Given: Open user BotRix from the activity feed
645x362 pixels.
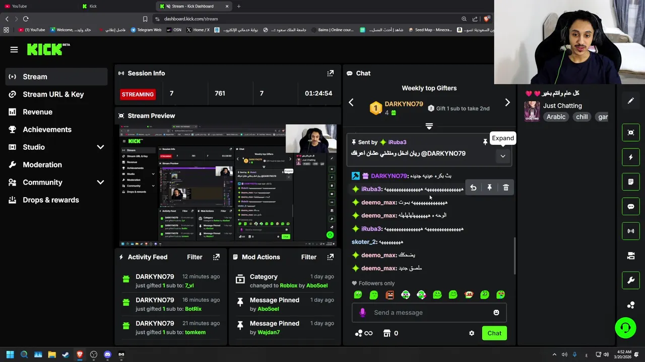Looking at the screenshot, I should [193, 309].
